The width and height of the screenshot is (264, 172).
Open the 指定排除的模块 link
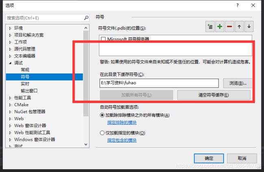click(x=122, y=123)
